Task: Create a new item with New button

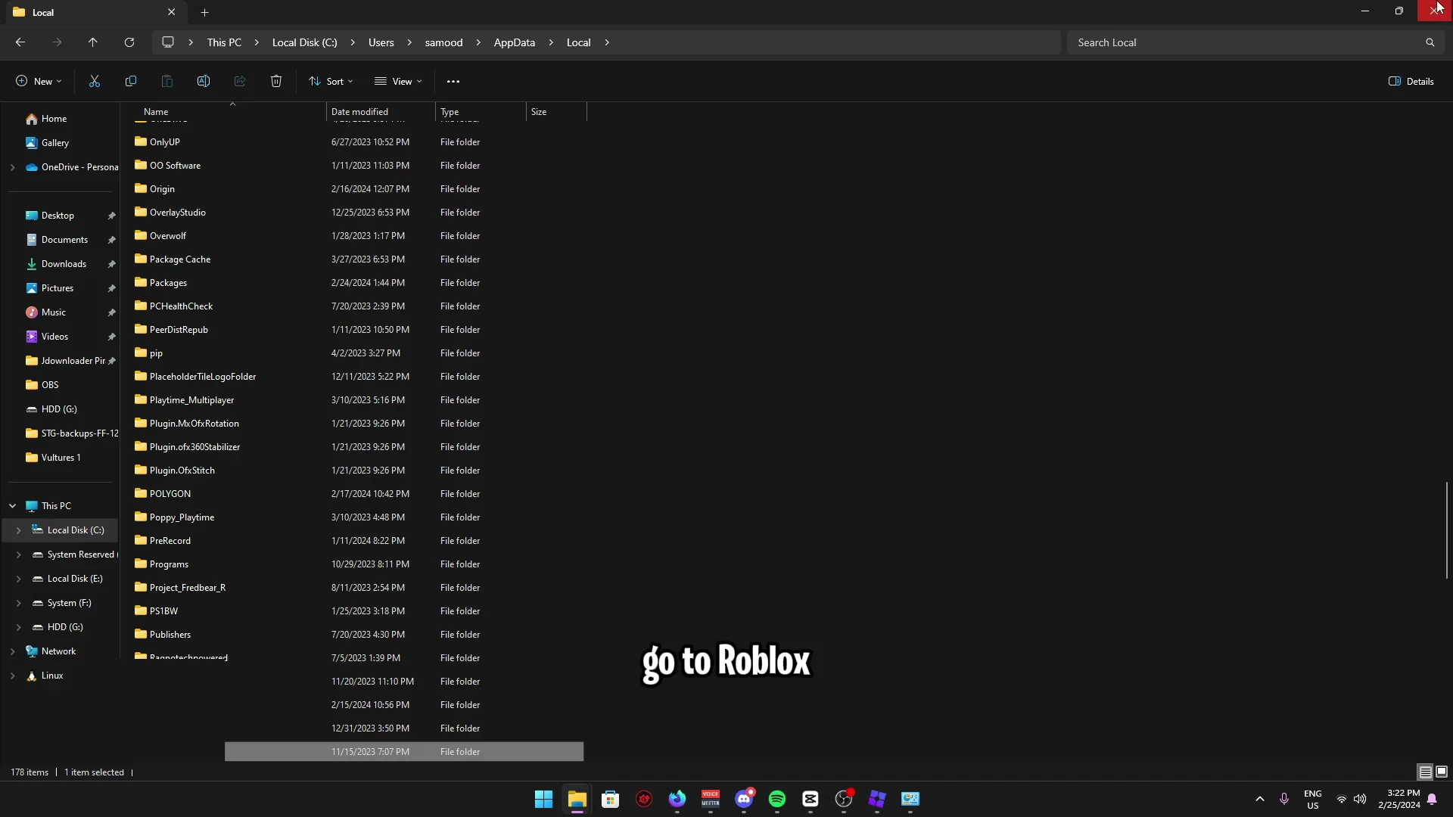Action: tap(37, 81)
